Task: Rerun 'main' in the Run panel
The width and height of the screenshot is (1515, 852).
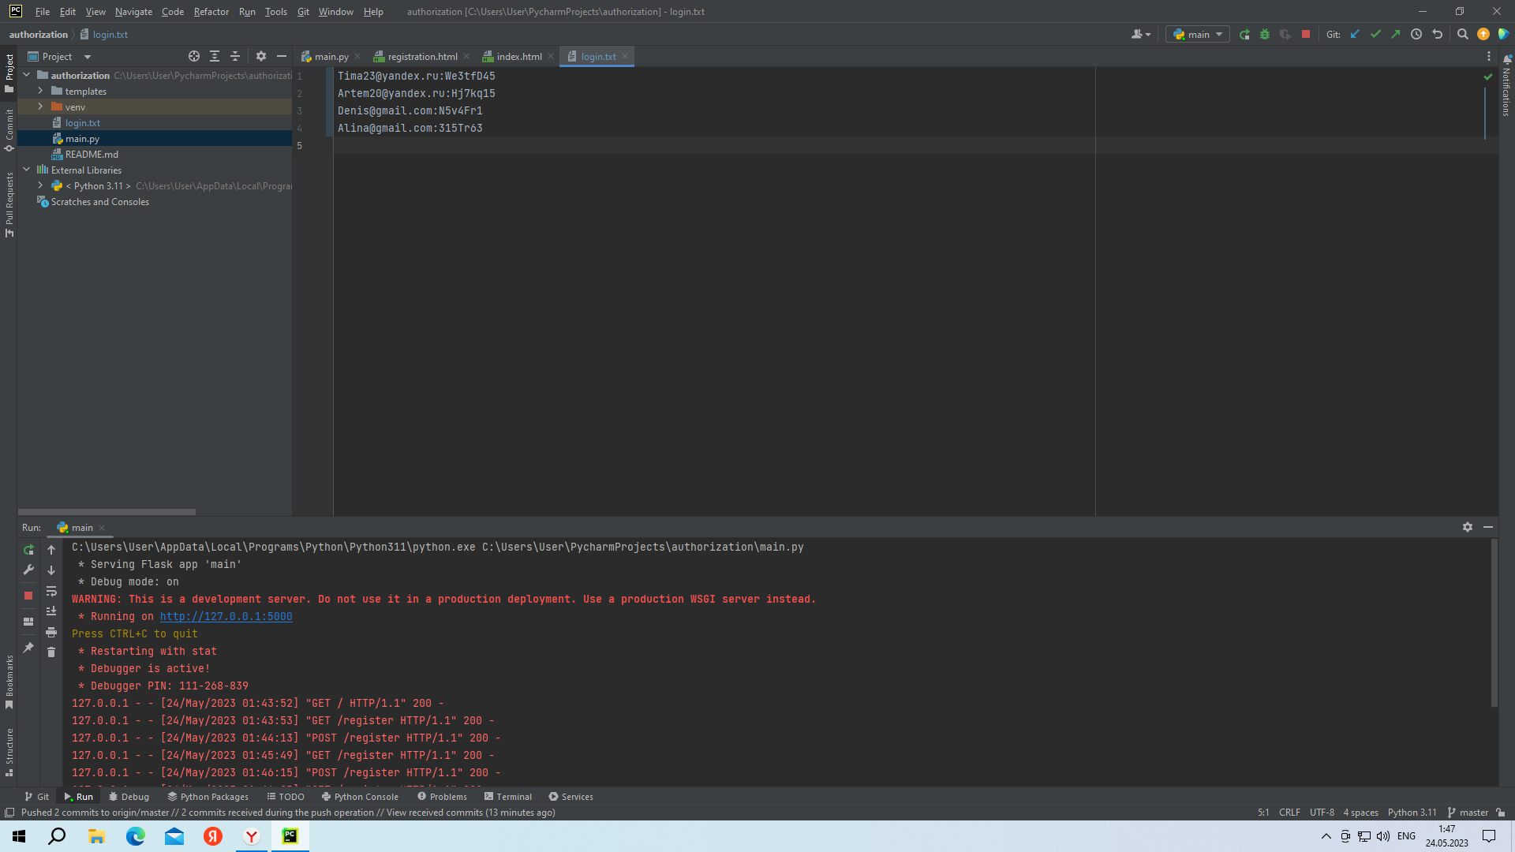Action: (x=28, y=550)
